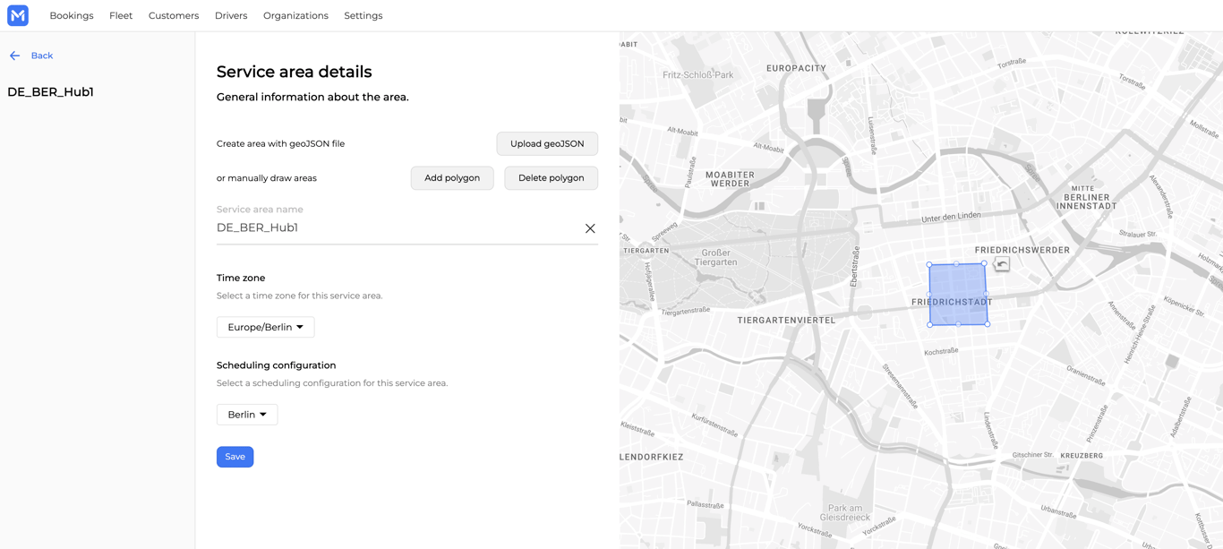Viewport: 1223px width, 549px height.
Task: Click the Service area details heading
Action: pyautogui.click(x=294, y=72)
